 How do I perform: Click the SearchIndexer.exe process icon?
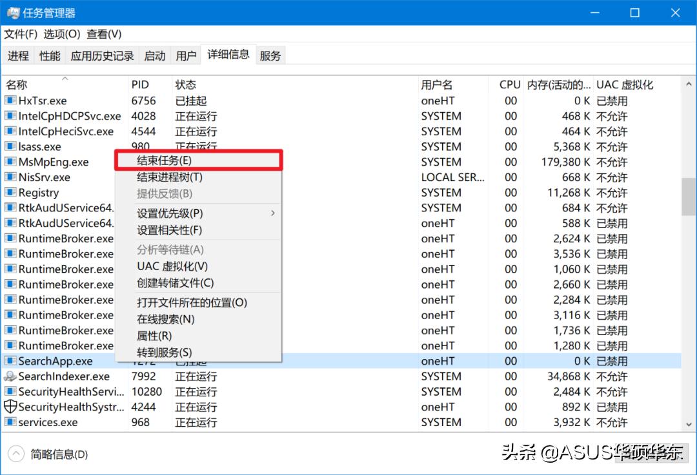coord(10,376)
